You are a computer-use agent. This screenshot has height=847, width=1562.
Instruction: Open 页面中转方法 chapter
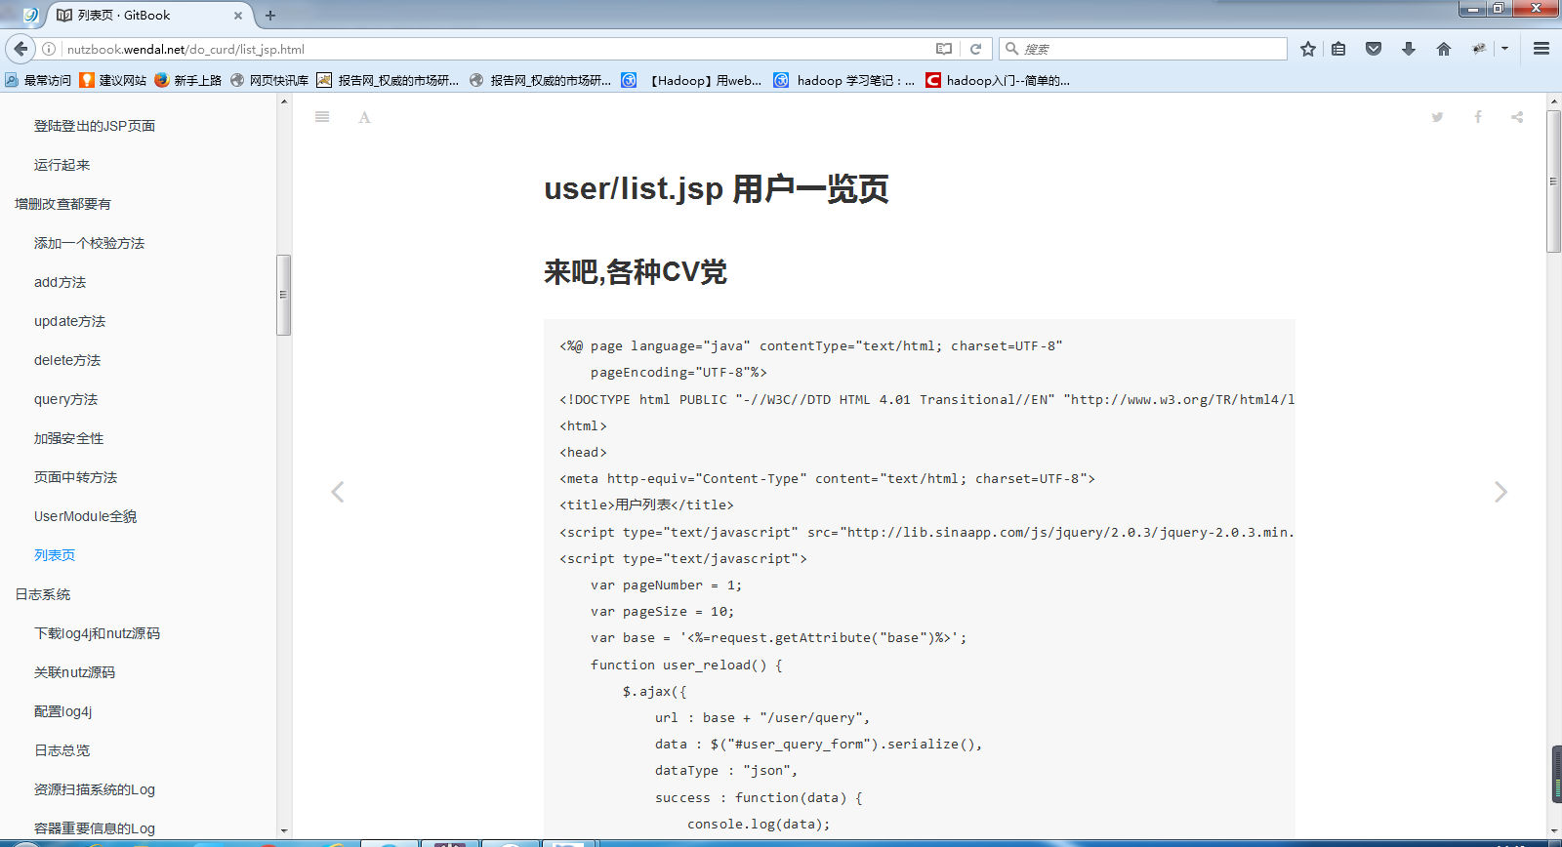(x=75, y=477)
